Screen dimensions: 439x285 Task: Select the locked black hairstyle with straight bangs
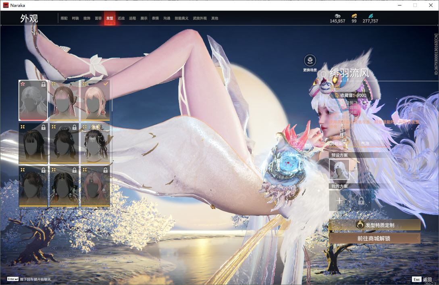33,144
